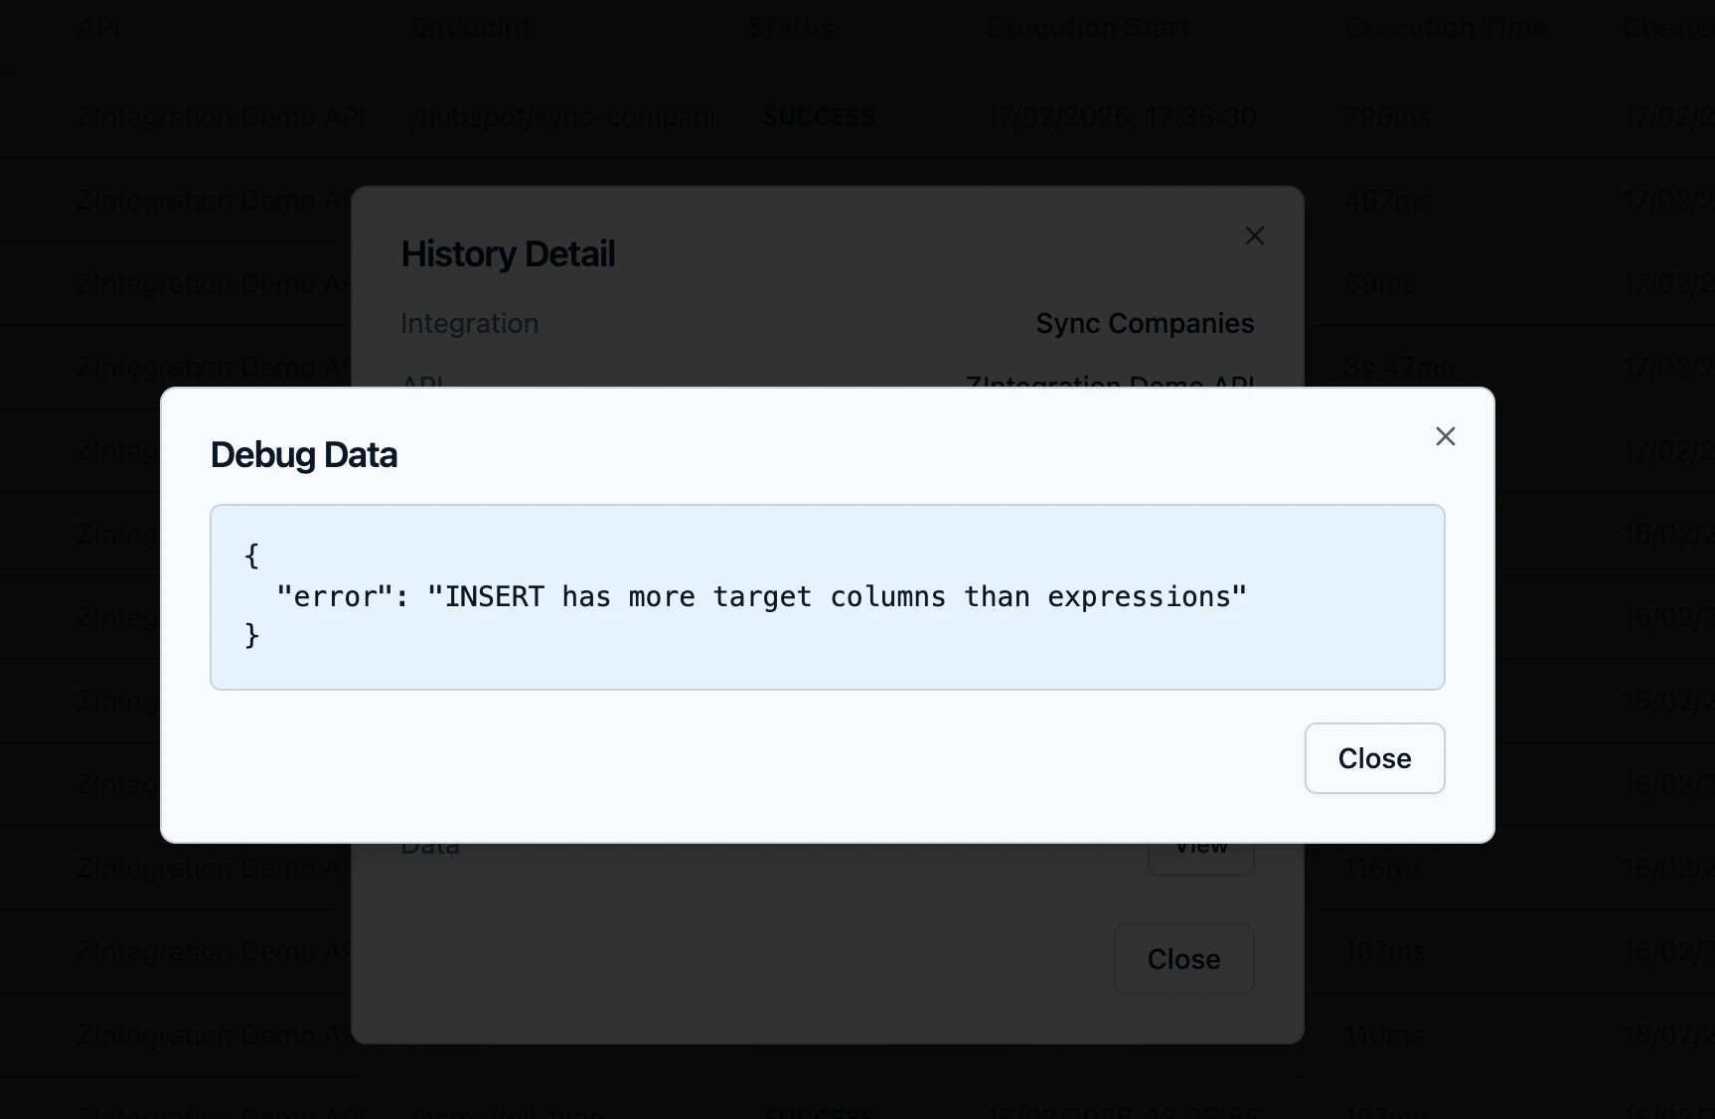Sort by the Status column header
This screenshot has height=1119, width=1715.
[791, 28]
